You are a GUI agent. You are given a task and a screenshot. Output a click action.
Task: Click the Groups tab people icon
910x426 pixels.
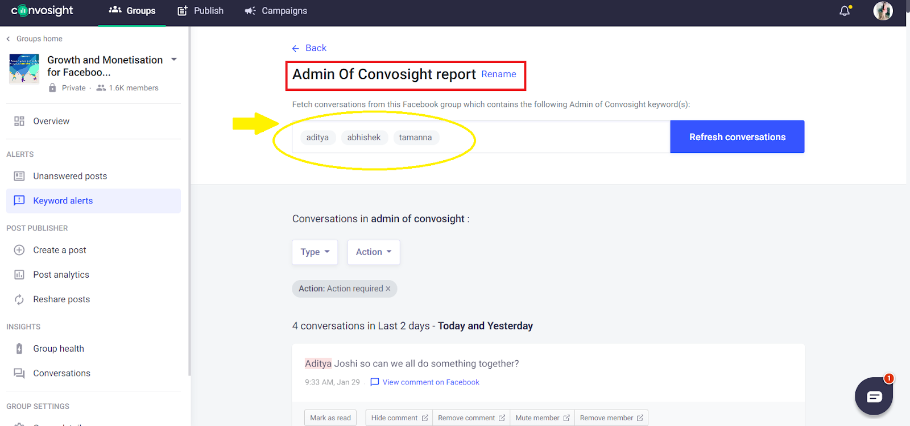coord(115,10)
